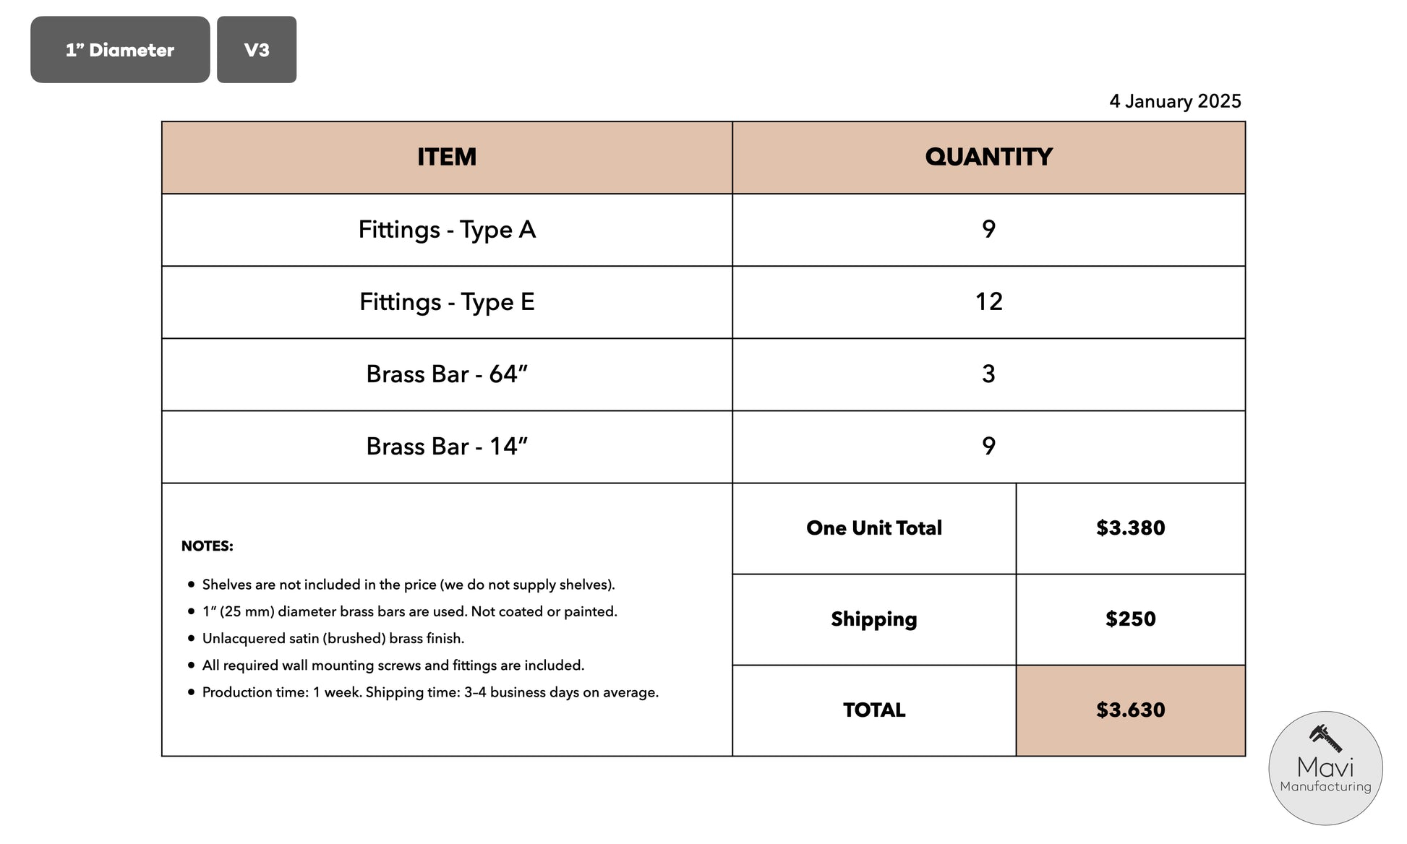Select the Brass Bar - 64" item cell
Image resolution: width=1407 pixels, height=844 pixels.
pos(447,374)
